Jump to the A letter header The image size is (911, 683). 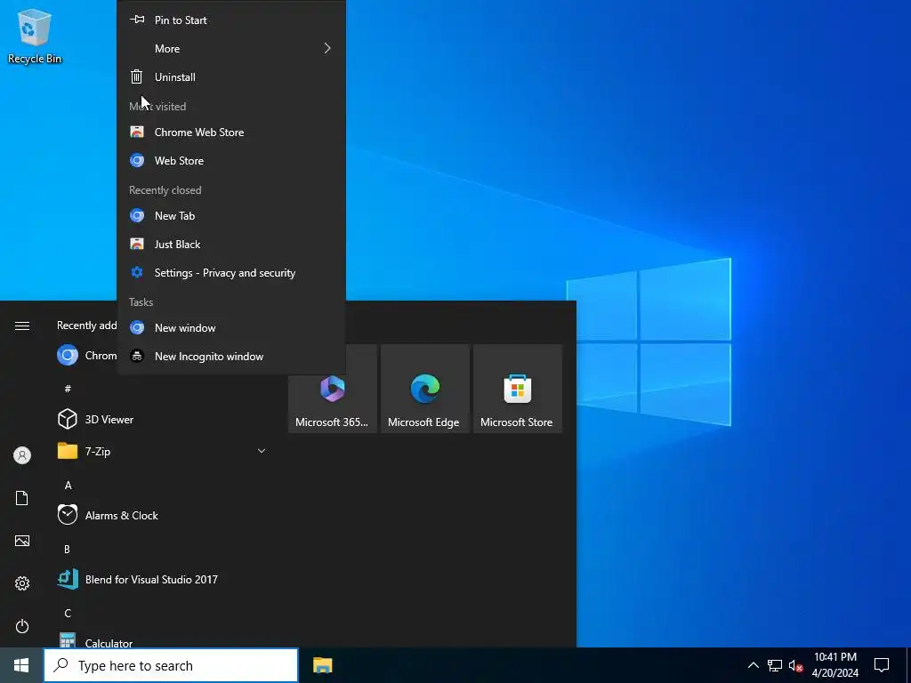coord(68,485)
